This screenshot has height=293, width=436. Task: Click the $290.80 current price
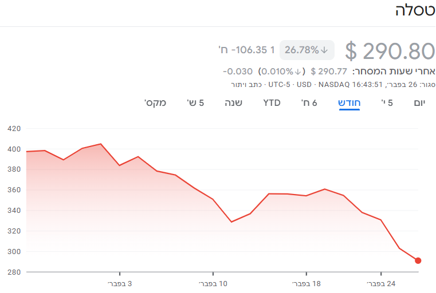(x=390, y=51)
